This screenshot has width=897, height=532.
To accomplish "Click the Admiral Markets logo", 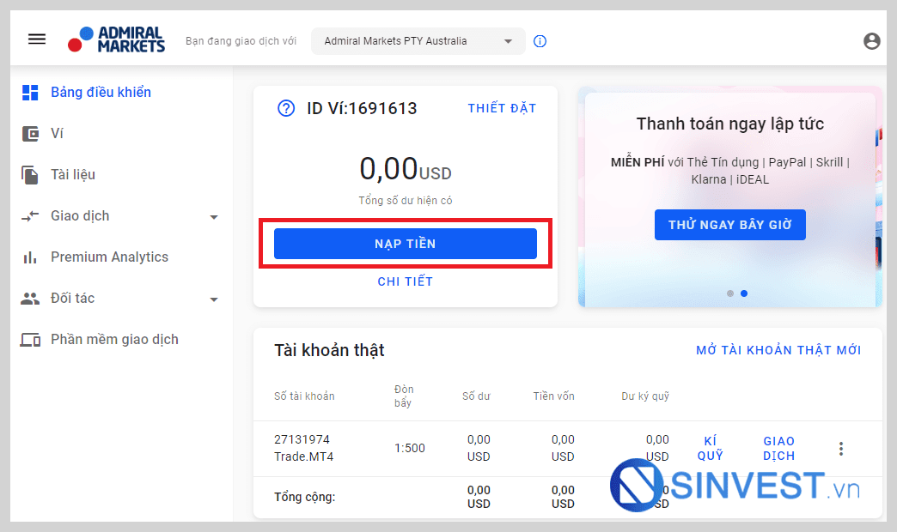I will pos(116,39).
